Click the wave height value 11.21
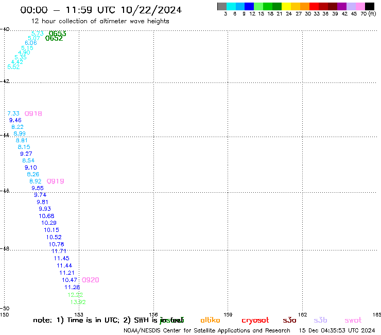The image size is (381, 335). point(67,273)
